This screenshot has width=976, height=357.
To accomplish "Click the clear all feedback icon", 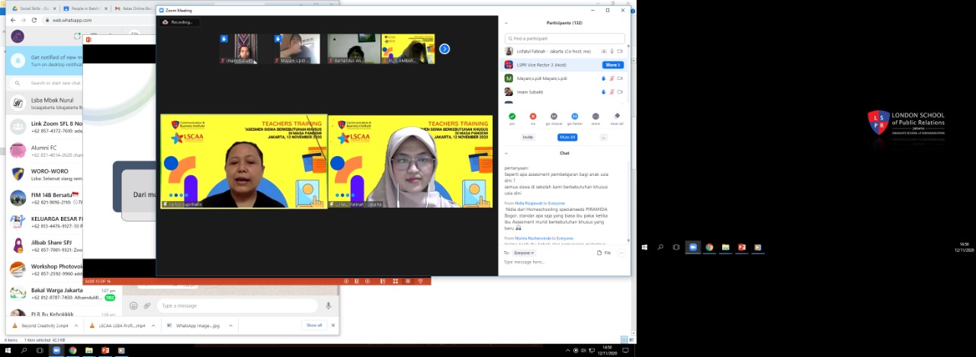I will (617, 116).
